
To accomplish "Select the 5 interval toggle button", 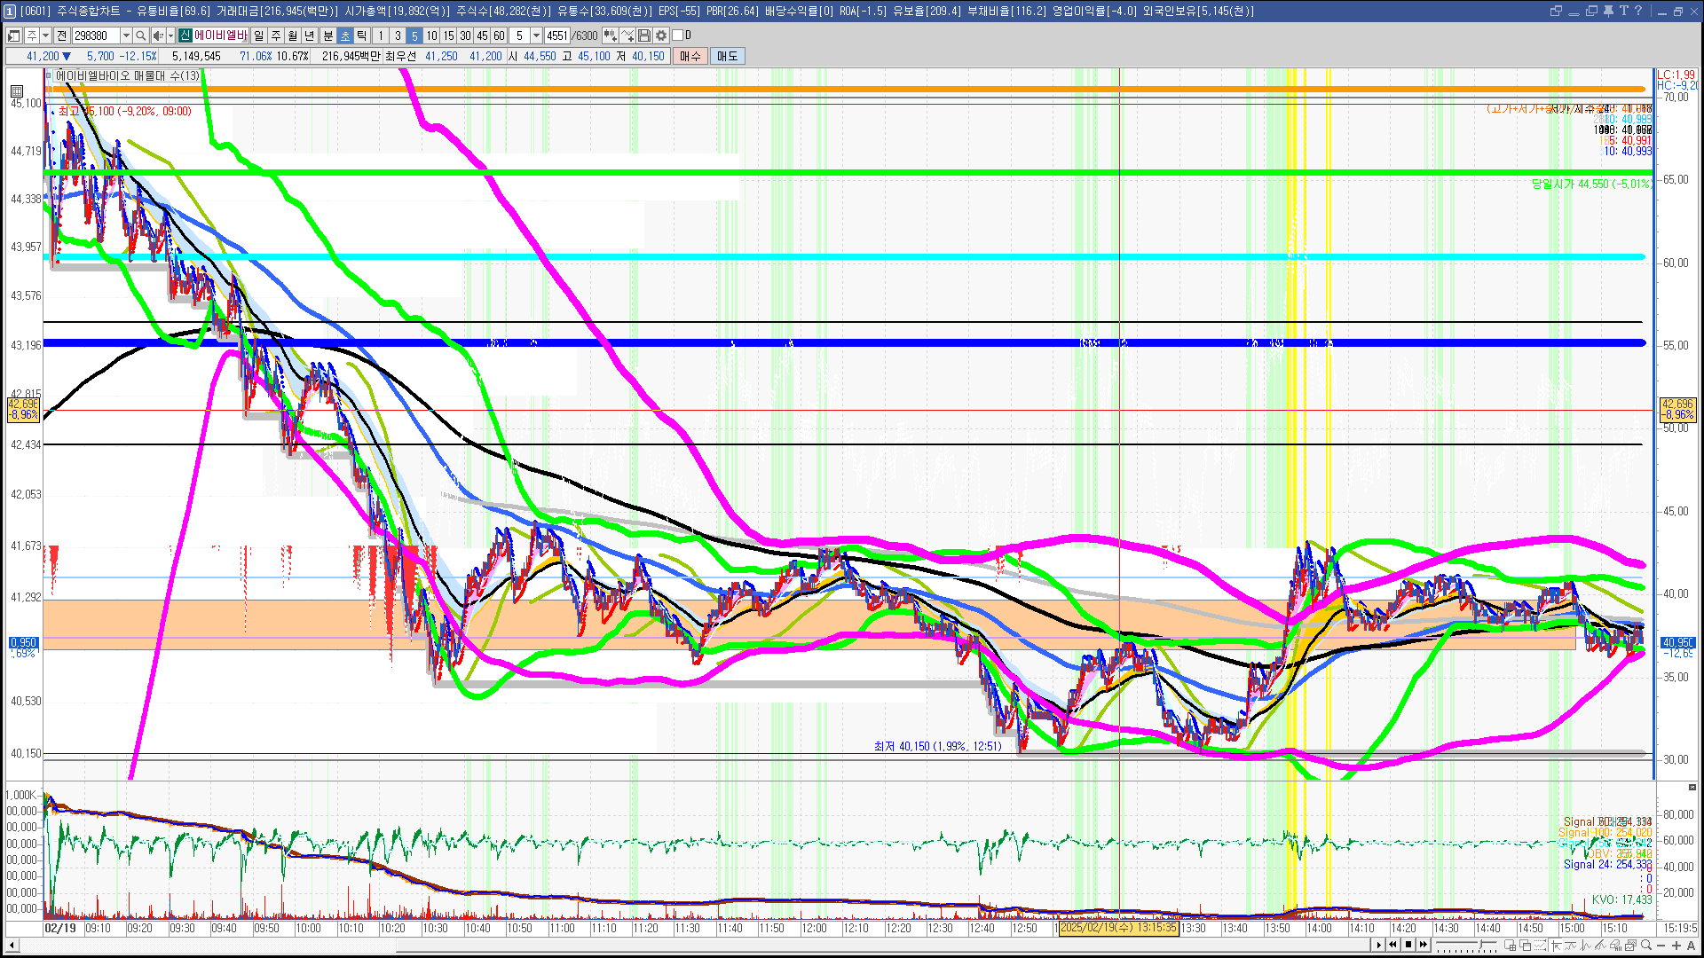I will click(x=414, y=35).
